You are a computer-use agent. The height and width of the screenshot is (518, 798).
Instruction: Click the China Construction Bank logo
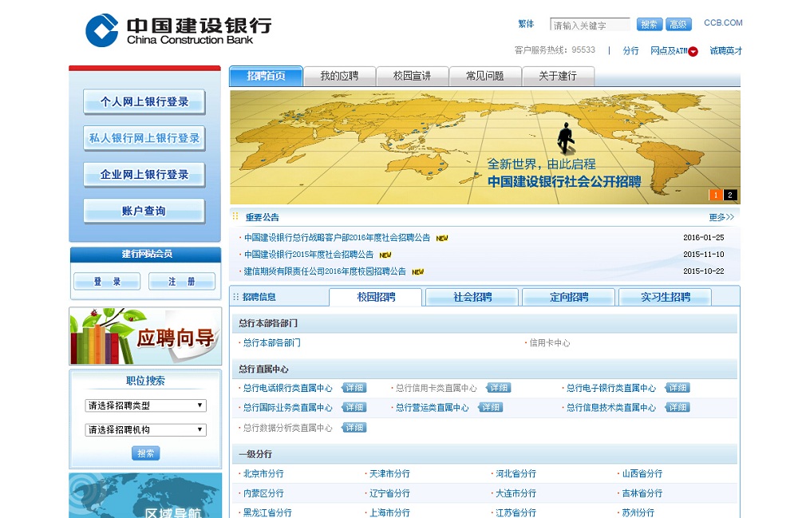(x=179, y=30)
